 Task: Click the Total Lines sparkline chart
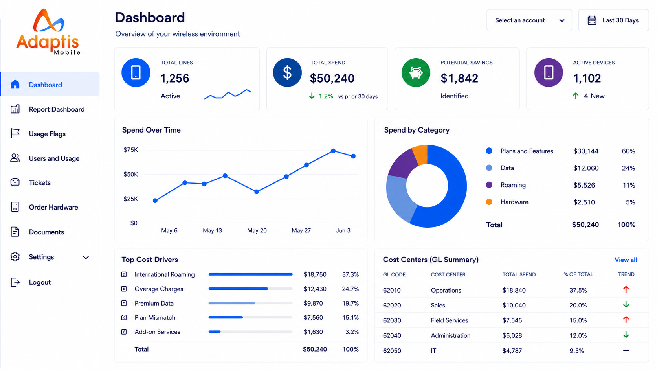tap(228, 94)
